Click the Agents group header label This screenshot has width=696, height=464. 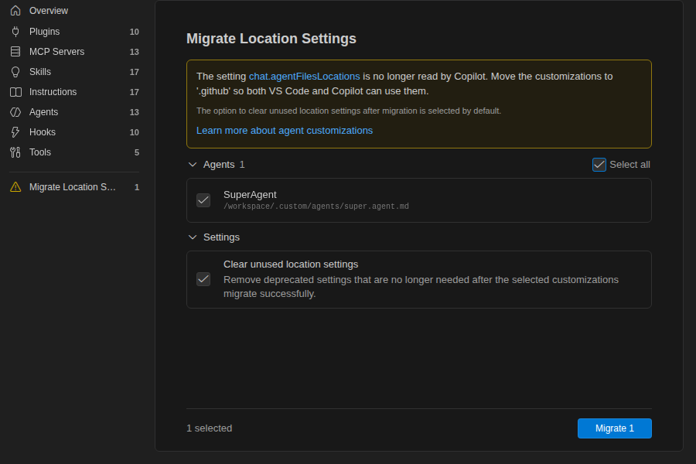219,164
